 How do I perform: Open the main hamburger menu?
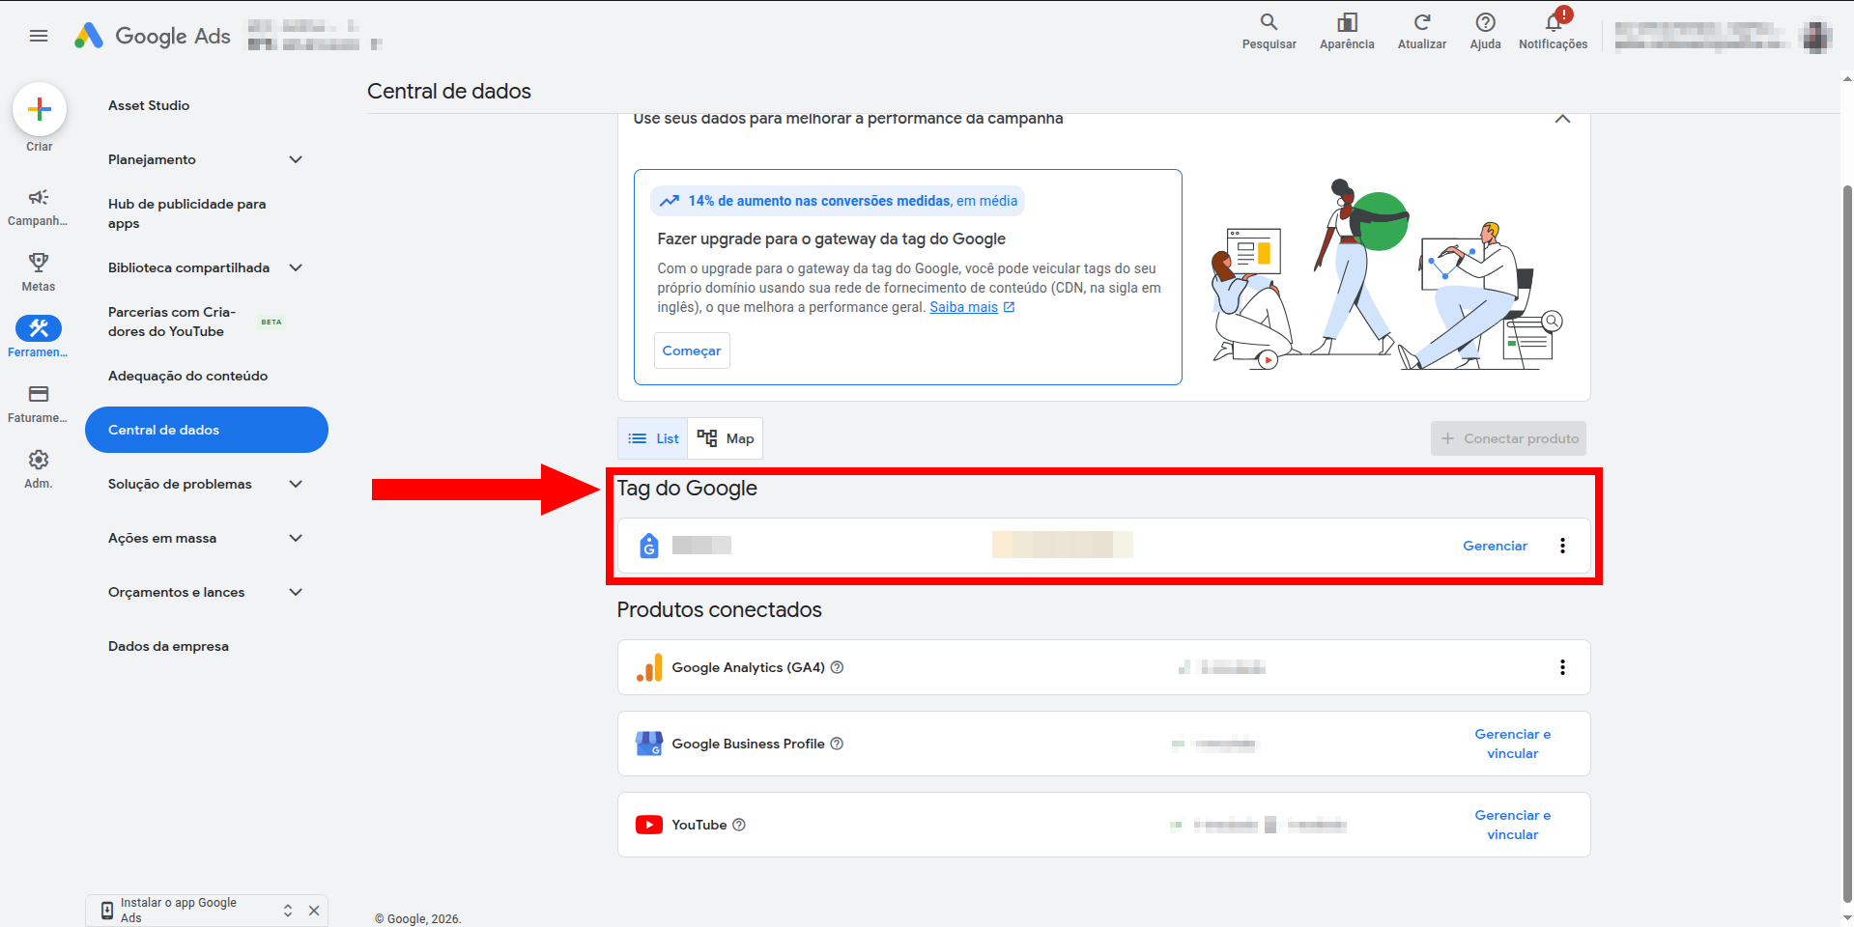[x=39, y=36]
